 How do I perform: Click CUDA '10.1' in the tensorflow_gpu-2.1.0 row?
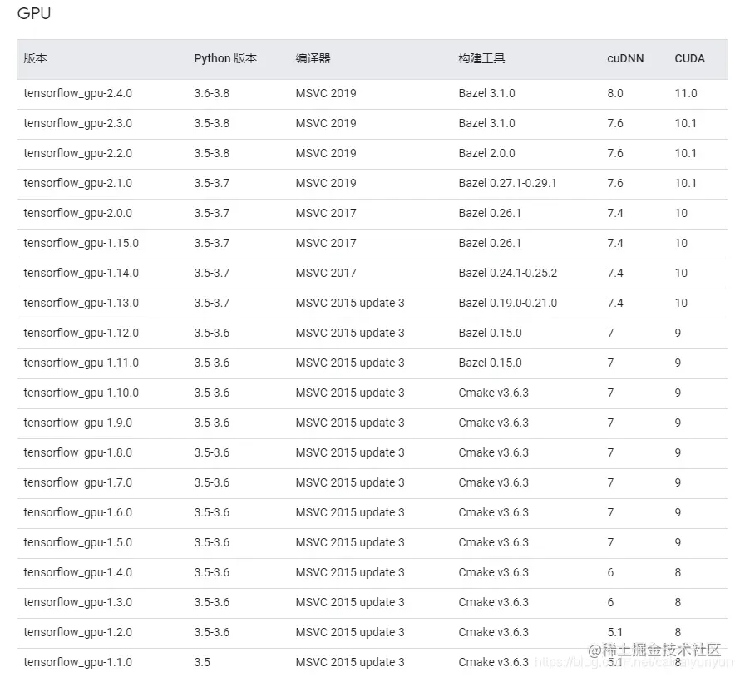click(686, 183)
